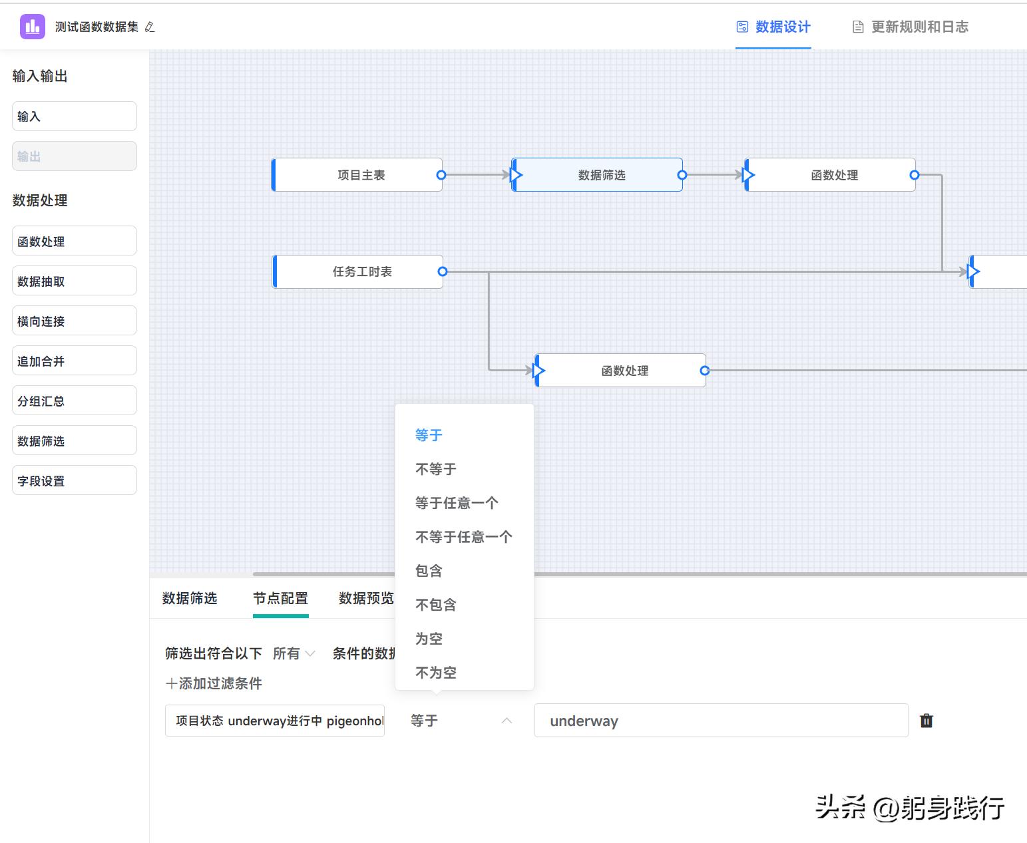Screen dimensions: 1027x843
Task: Collapse the 等于 operator dropdown arrow
Action: (x=507, y=721)
